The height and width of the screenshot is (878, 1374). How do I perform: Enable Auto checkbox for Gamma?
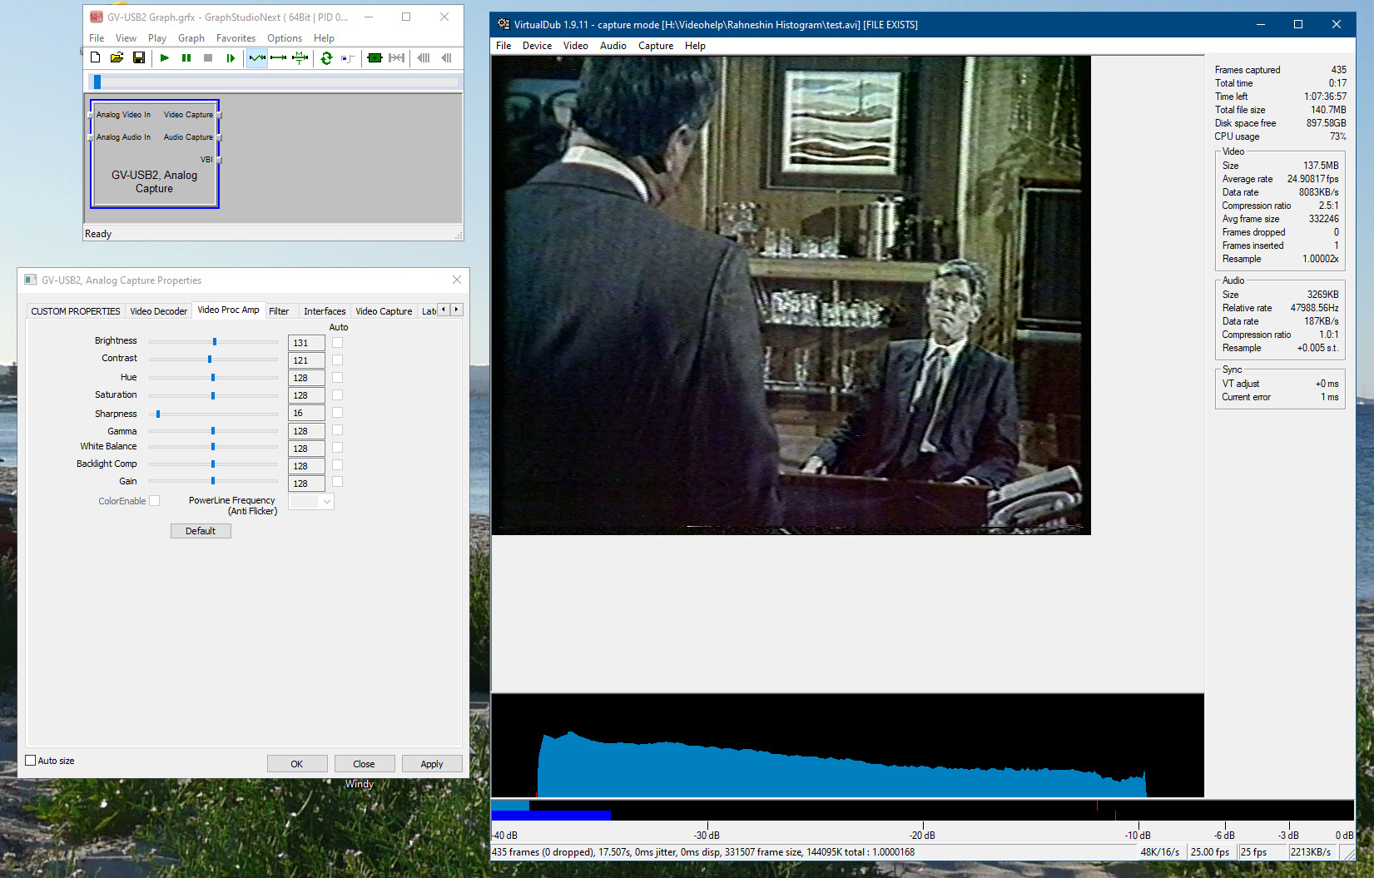pos(337,429)
